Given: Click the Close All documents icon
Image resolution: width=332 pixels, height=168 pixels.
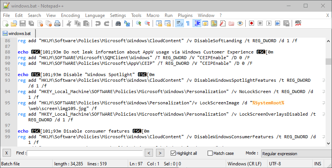Looking at the screenshot, I should coord(49,23).
